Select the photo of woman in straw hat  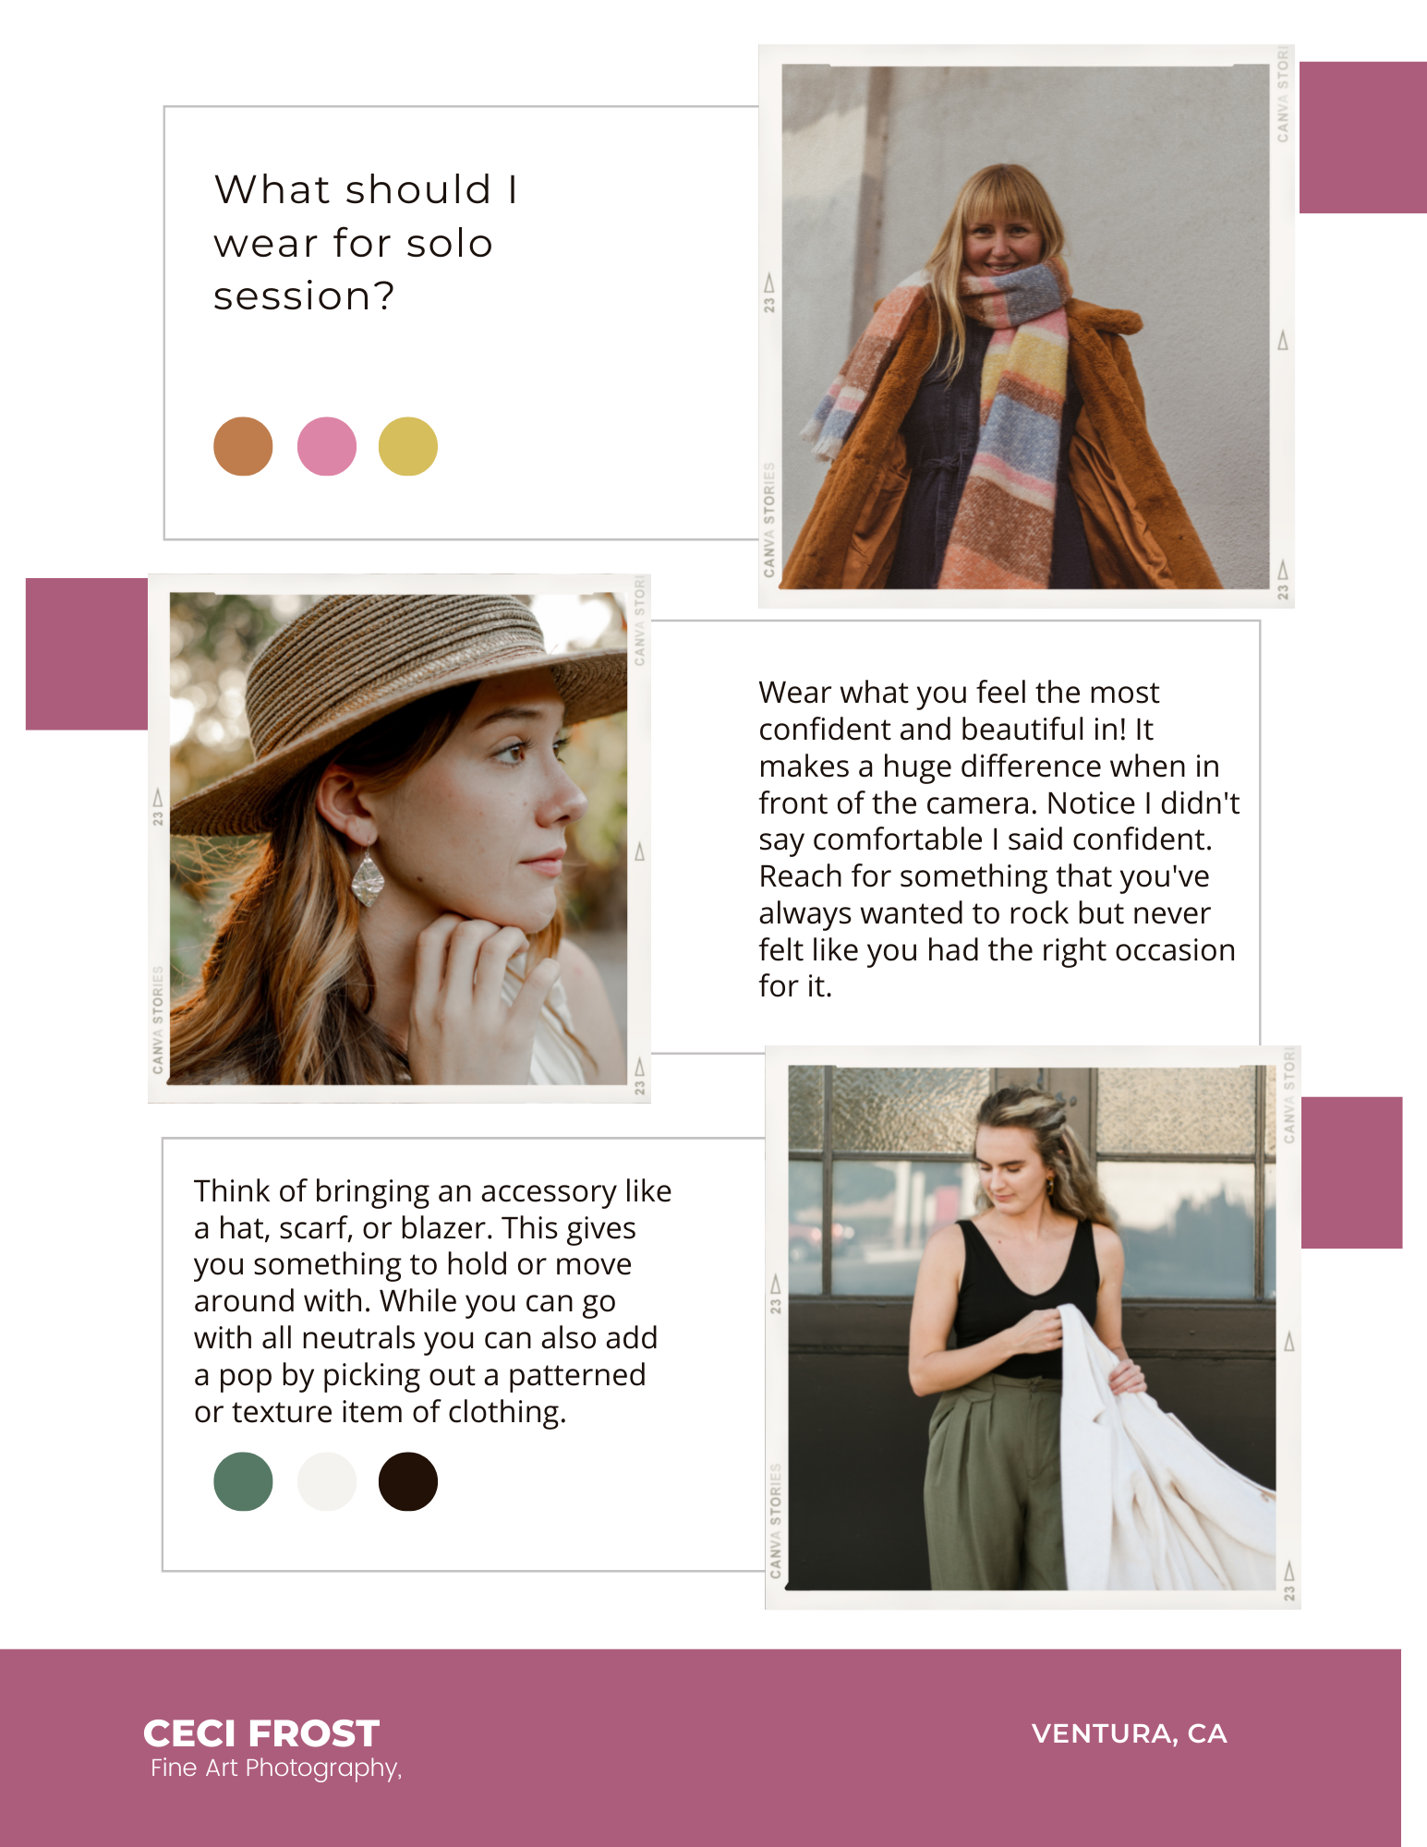tap(398, 839)
